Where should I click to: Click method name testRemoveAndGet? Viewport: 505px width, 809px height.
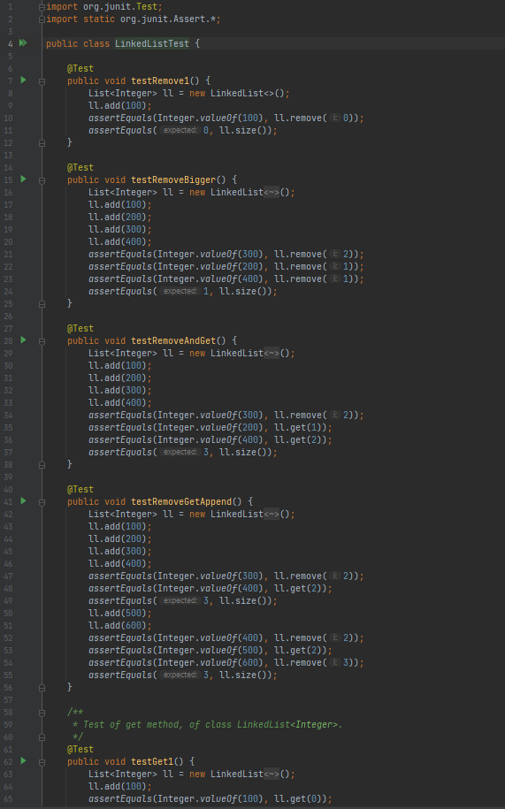(173, 341)
